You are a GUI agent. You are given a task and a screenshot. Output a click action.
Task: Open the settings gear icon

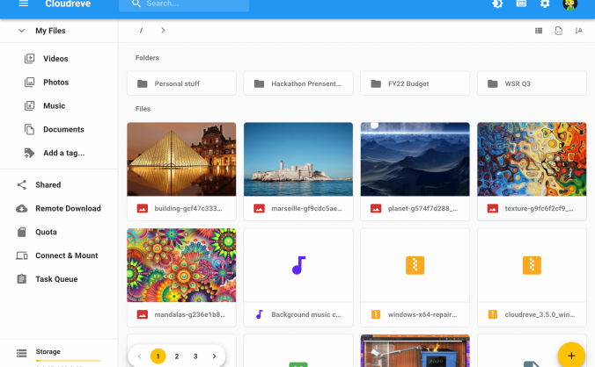tap(545, 4)
